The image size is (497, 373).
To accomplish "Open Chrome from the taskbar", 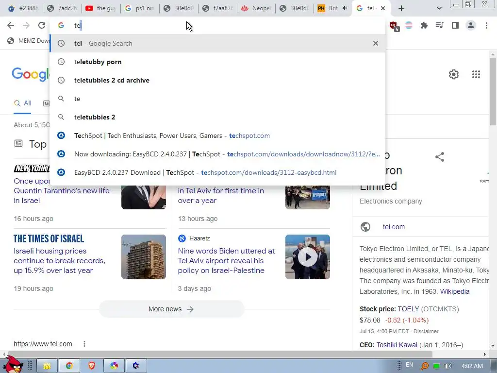I will (69, 366).
